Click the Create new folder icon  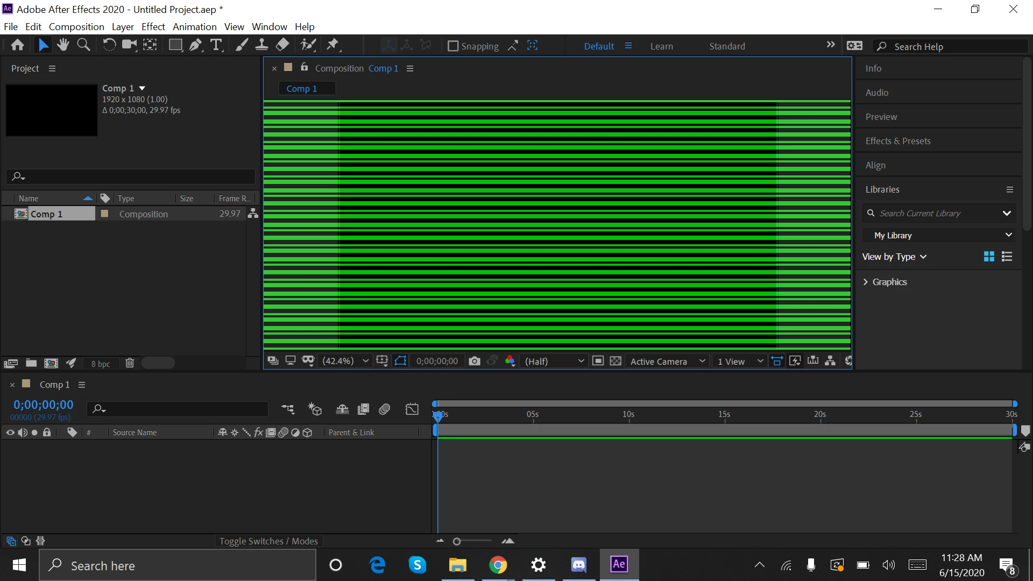[x=31, y=363]
